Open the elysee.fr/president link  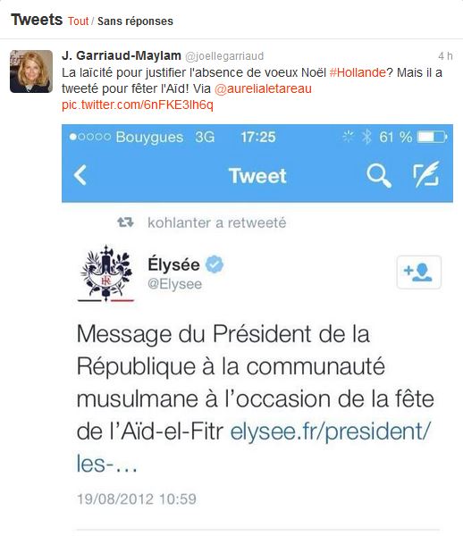(253, 448)
